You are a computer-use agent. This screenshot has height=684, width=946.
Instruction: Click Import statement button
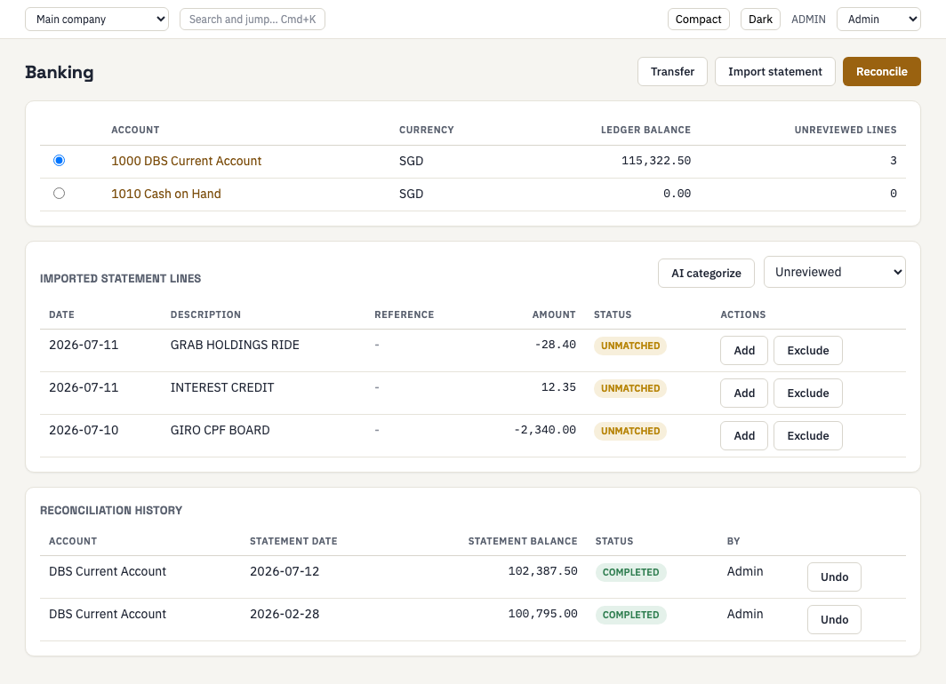click(774, 72)
